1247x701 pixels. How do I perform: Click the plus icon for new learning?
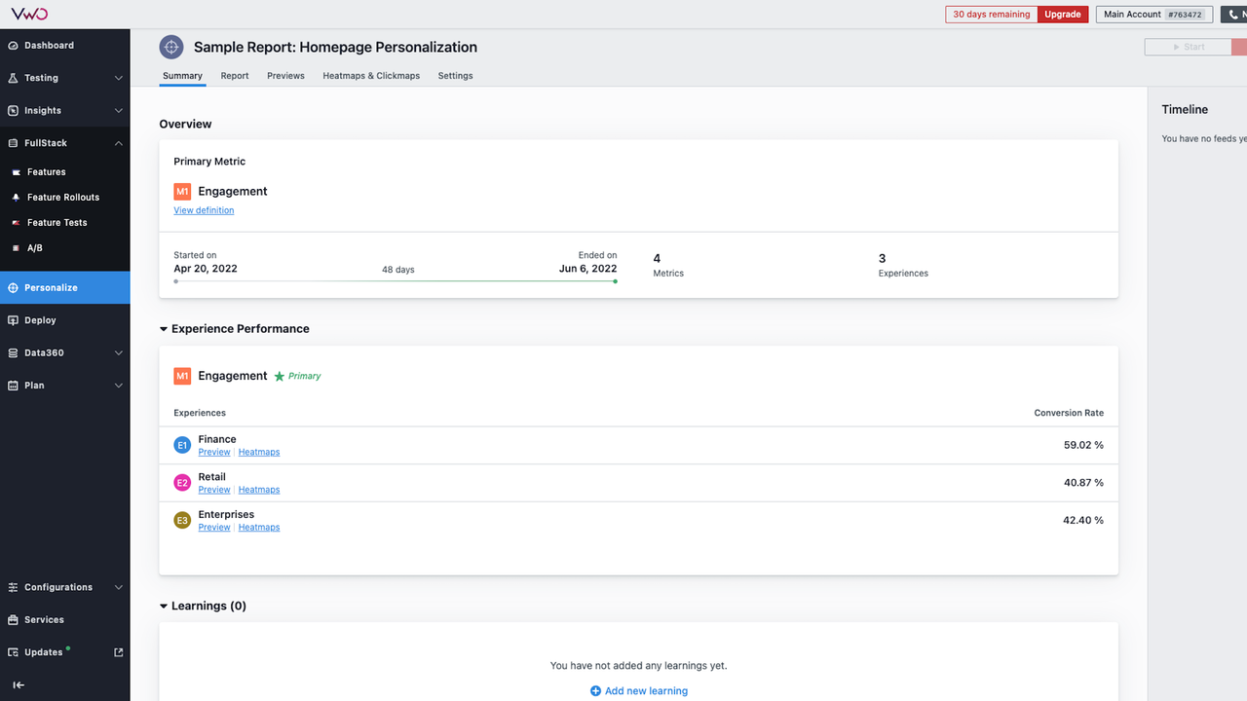click(x=595, y=691)
